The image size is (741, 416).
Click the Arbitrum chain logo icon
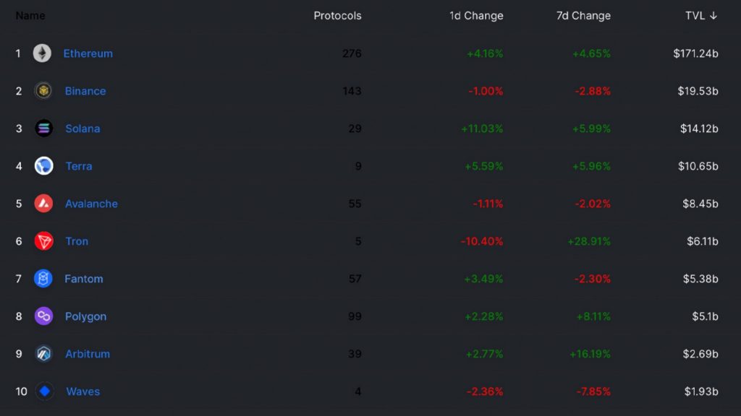click(43, 354)
